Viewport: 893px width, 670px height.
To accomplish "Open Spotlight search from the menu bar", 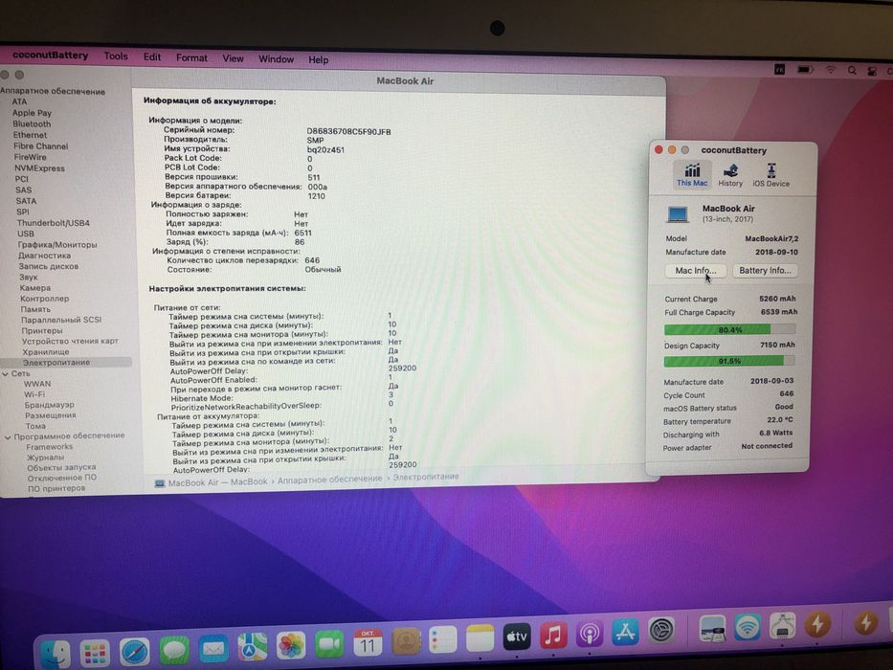I will (852, 71).
